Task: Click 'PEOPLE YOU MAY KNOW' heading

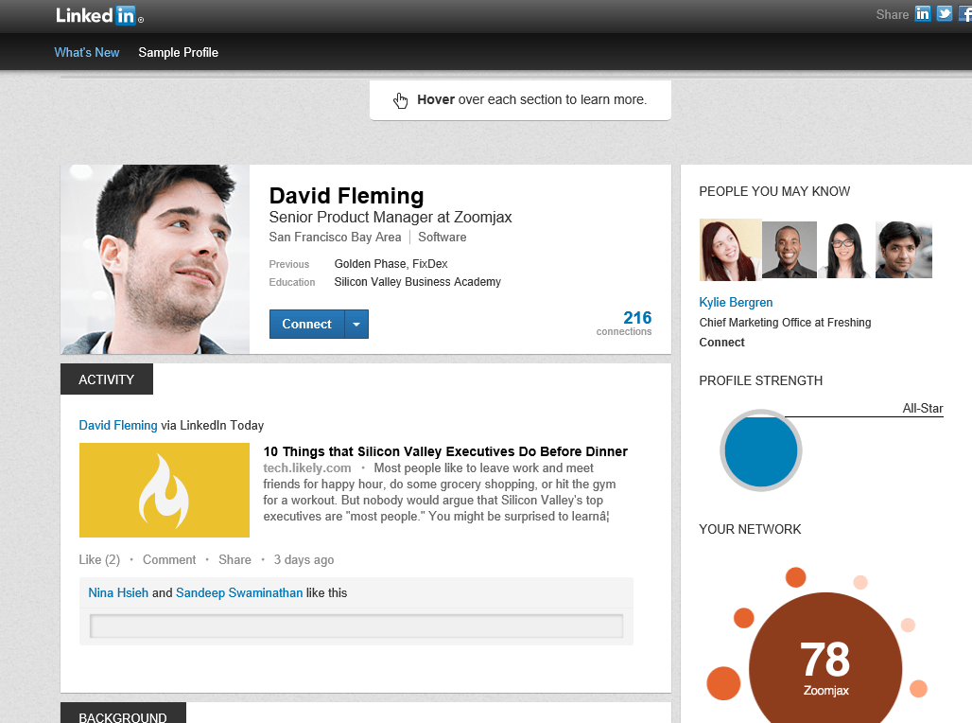Action: (774, 192)
